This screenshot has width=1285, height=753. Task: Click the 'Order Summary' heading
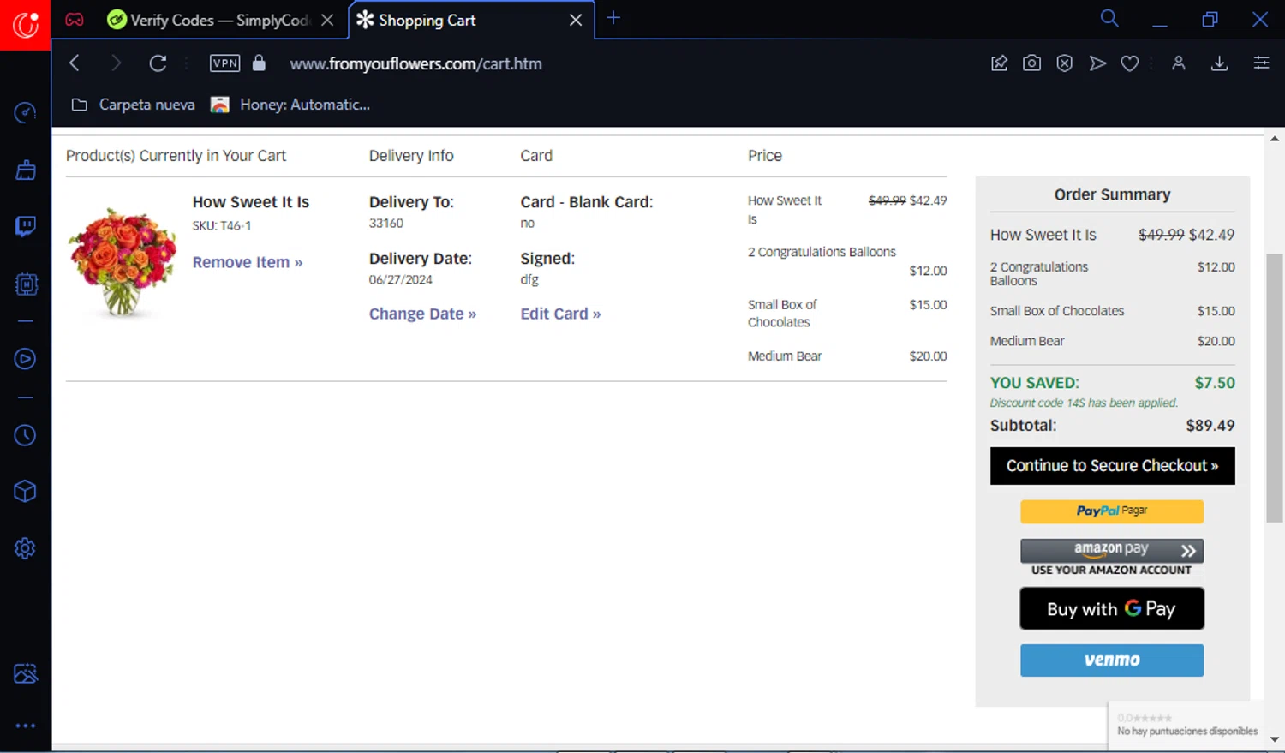coord(1112,194)
